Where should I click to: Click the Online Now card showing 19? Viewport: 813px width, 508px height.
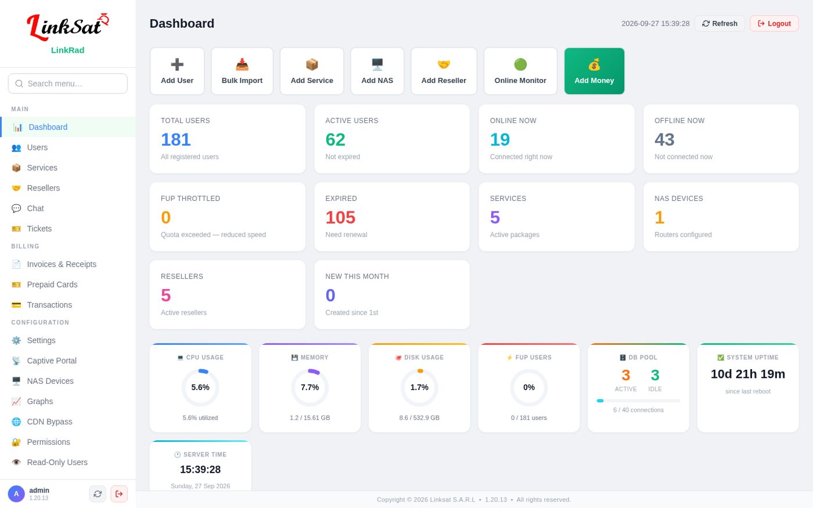556,139
